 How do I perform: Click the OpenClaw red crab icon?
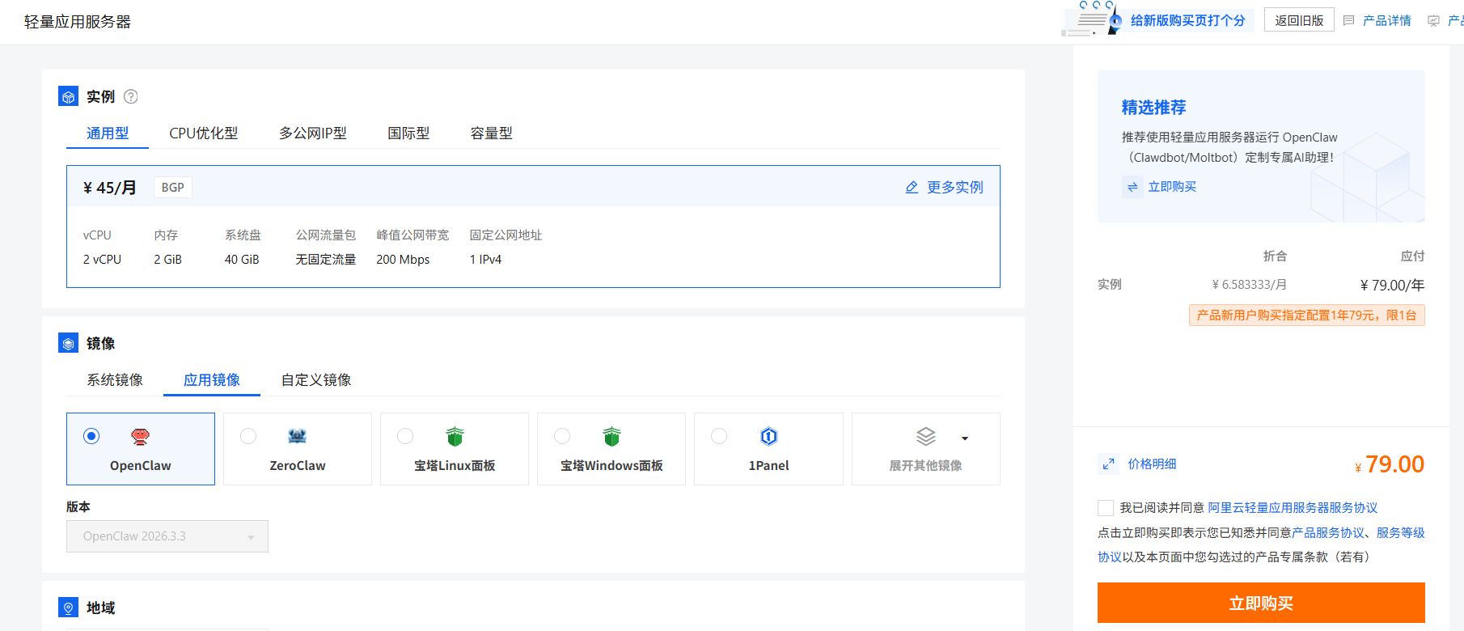[141, 437]
